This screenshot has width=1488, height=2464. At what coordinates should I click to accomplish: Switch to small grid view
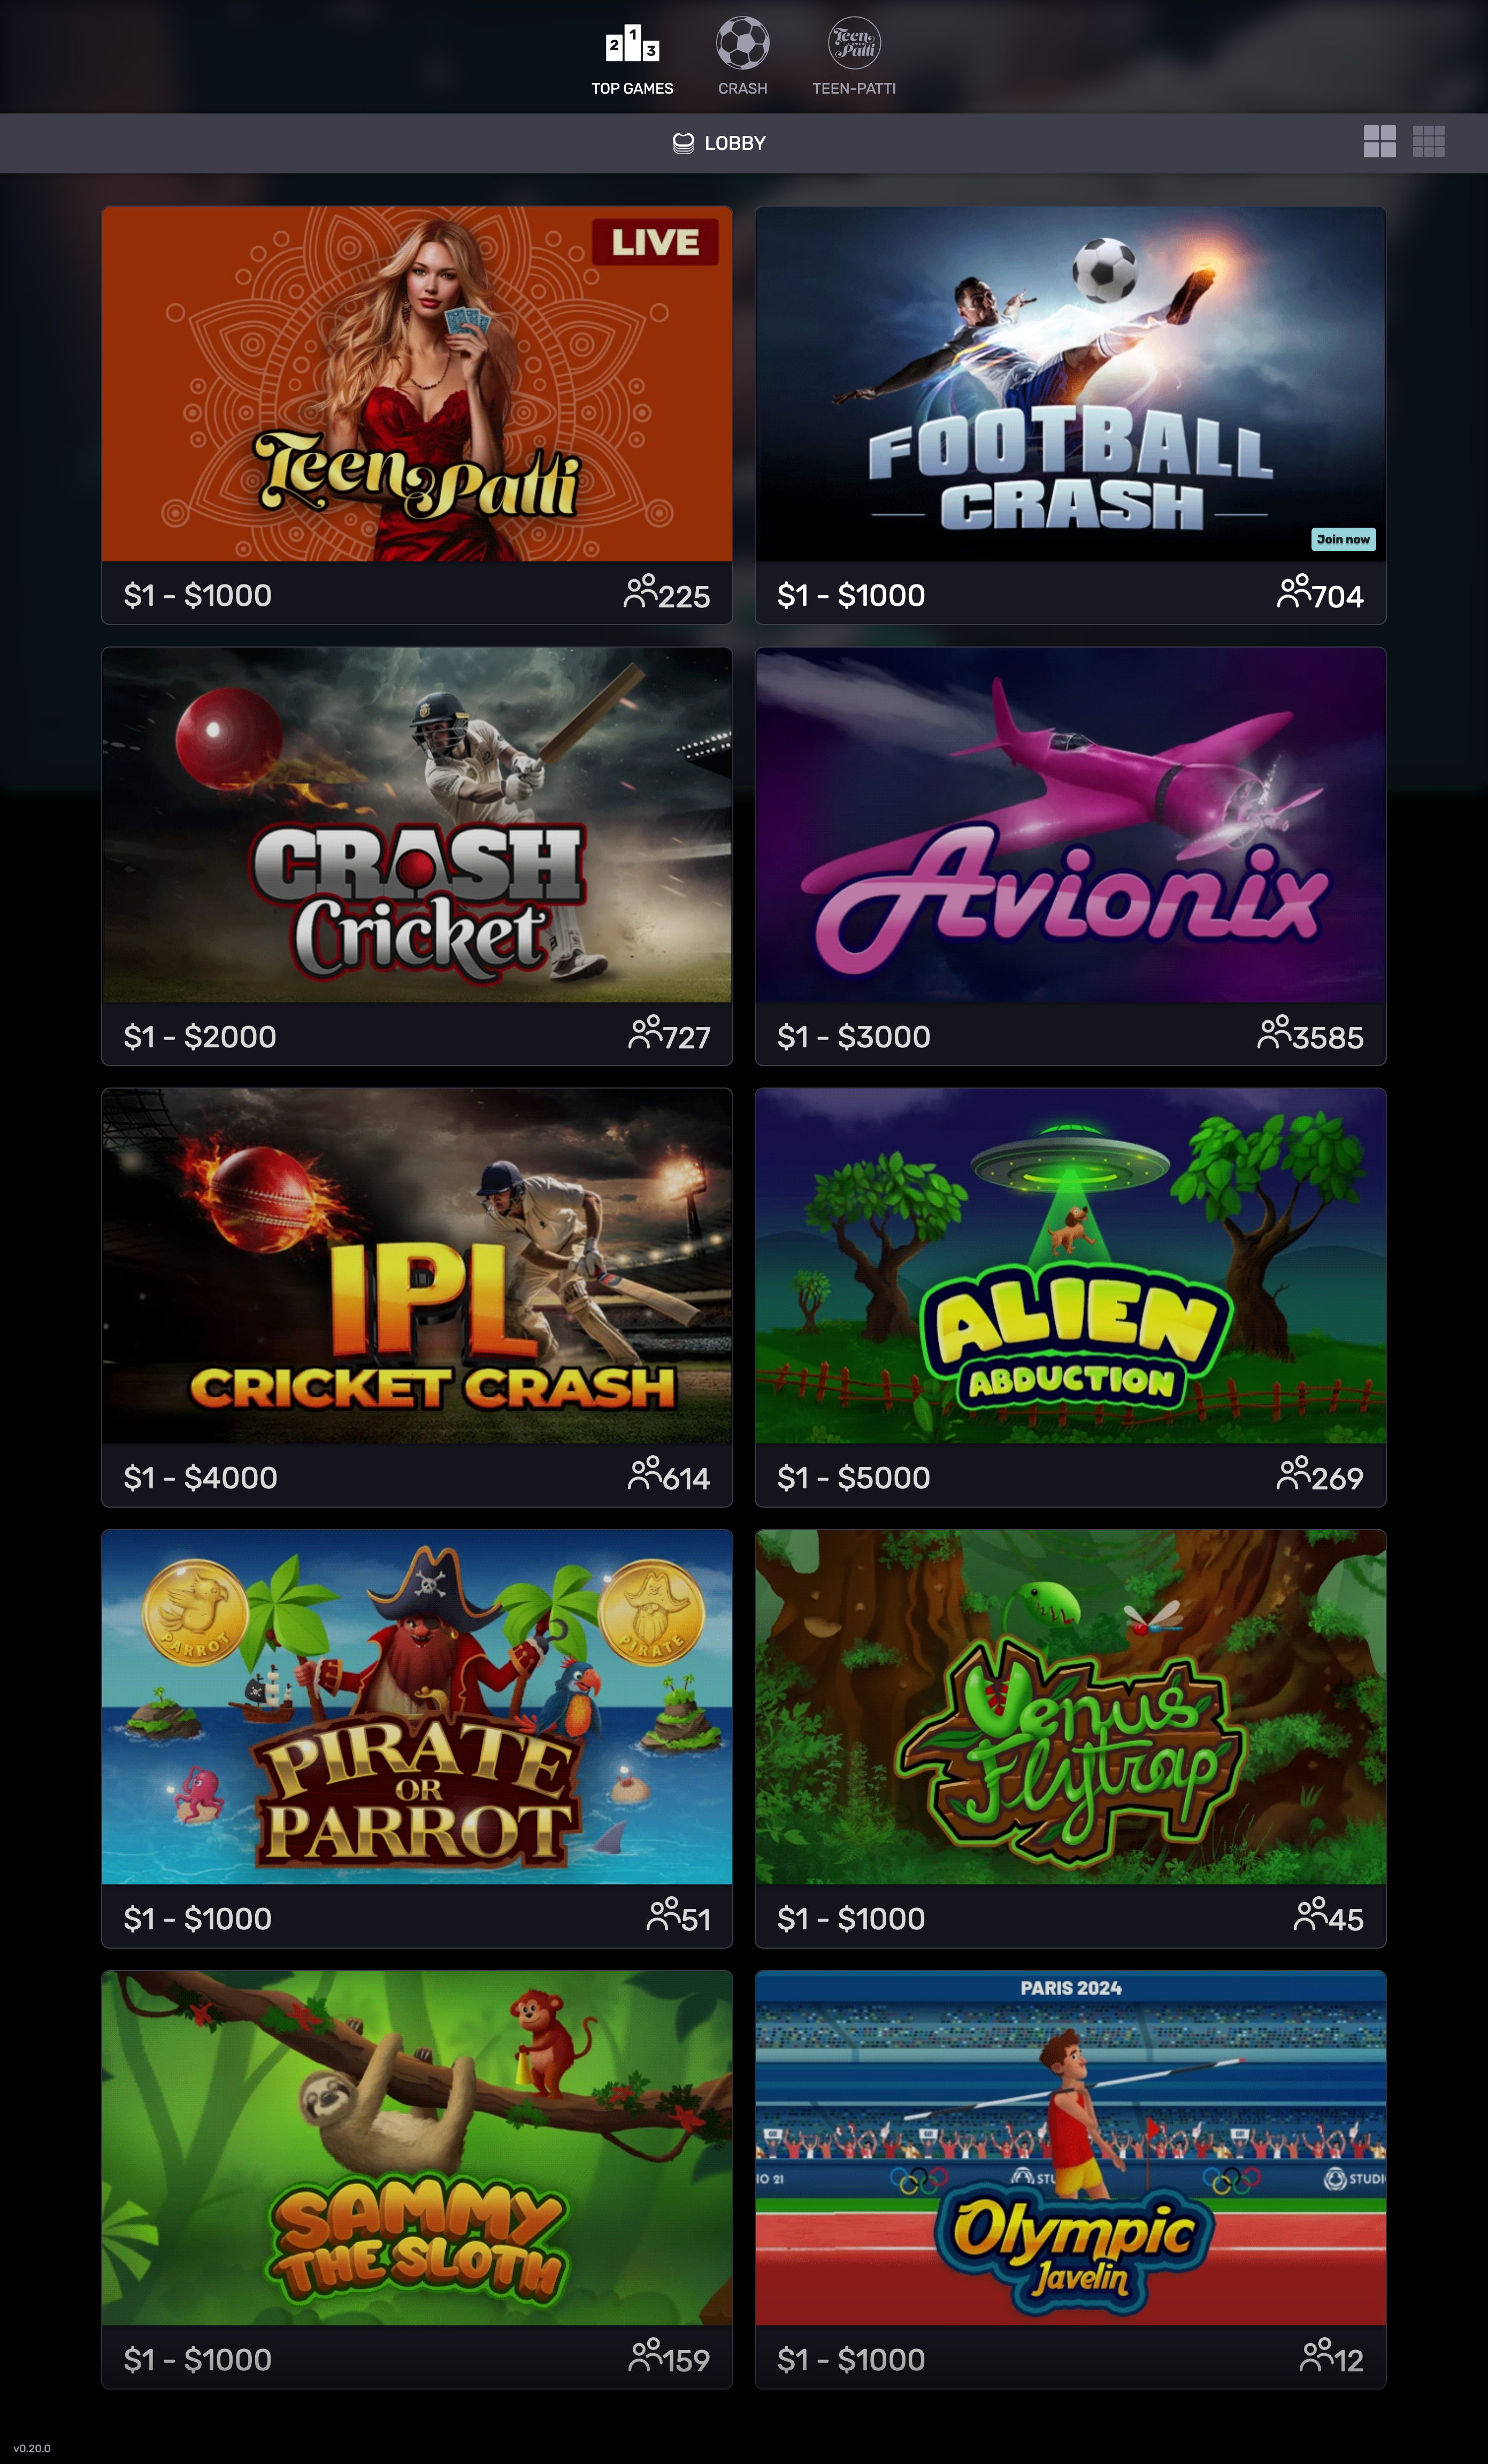1428,141
